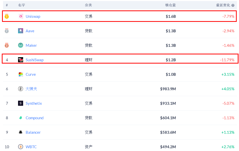This screenshot has height=151, width=239.
Task: Click the Aave ghost logo icon
Action: pos(21,31)
